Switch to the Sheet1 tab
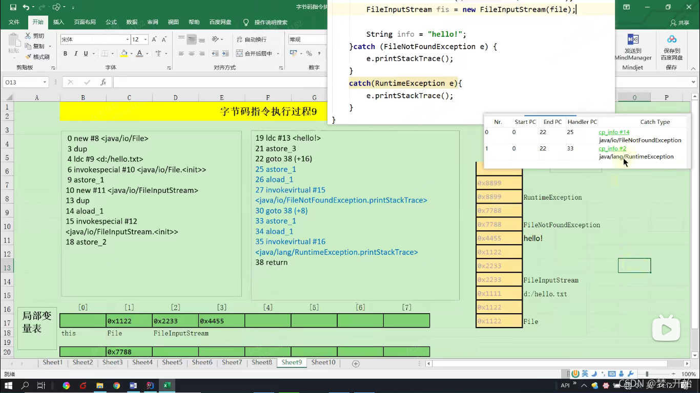 (52, 362)
